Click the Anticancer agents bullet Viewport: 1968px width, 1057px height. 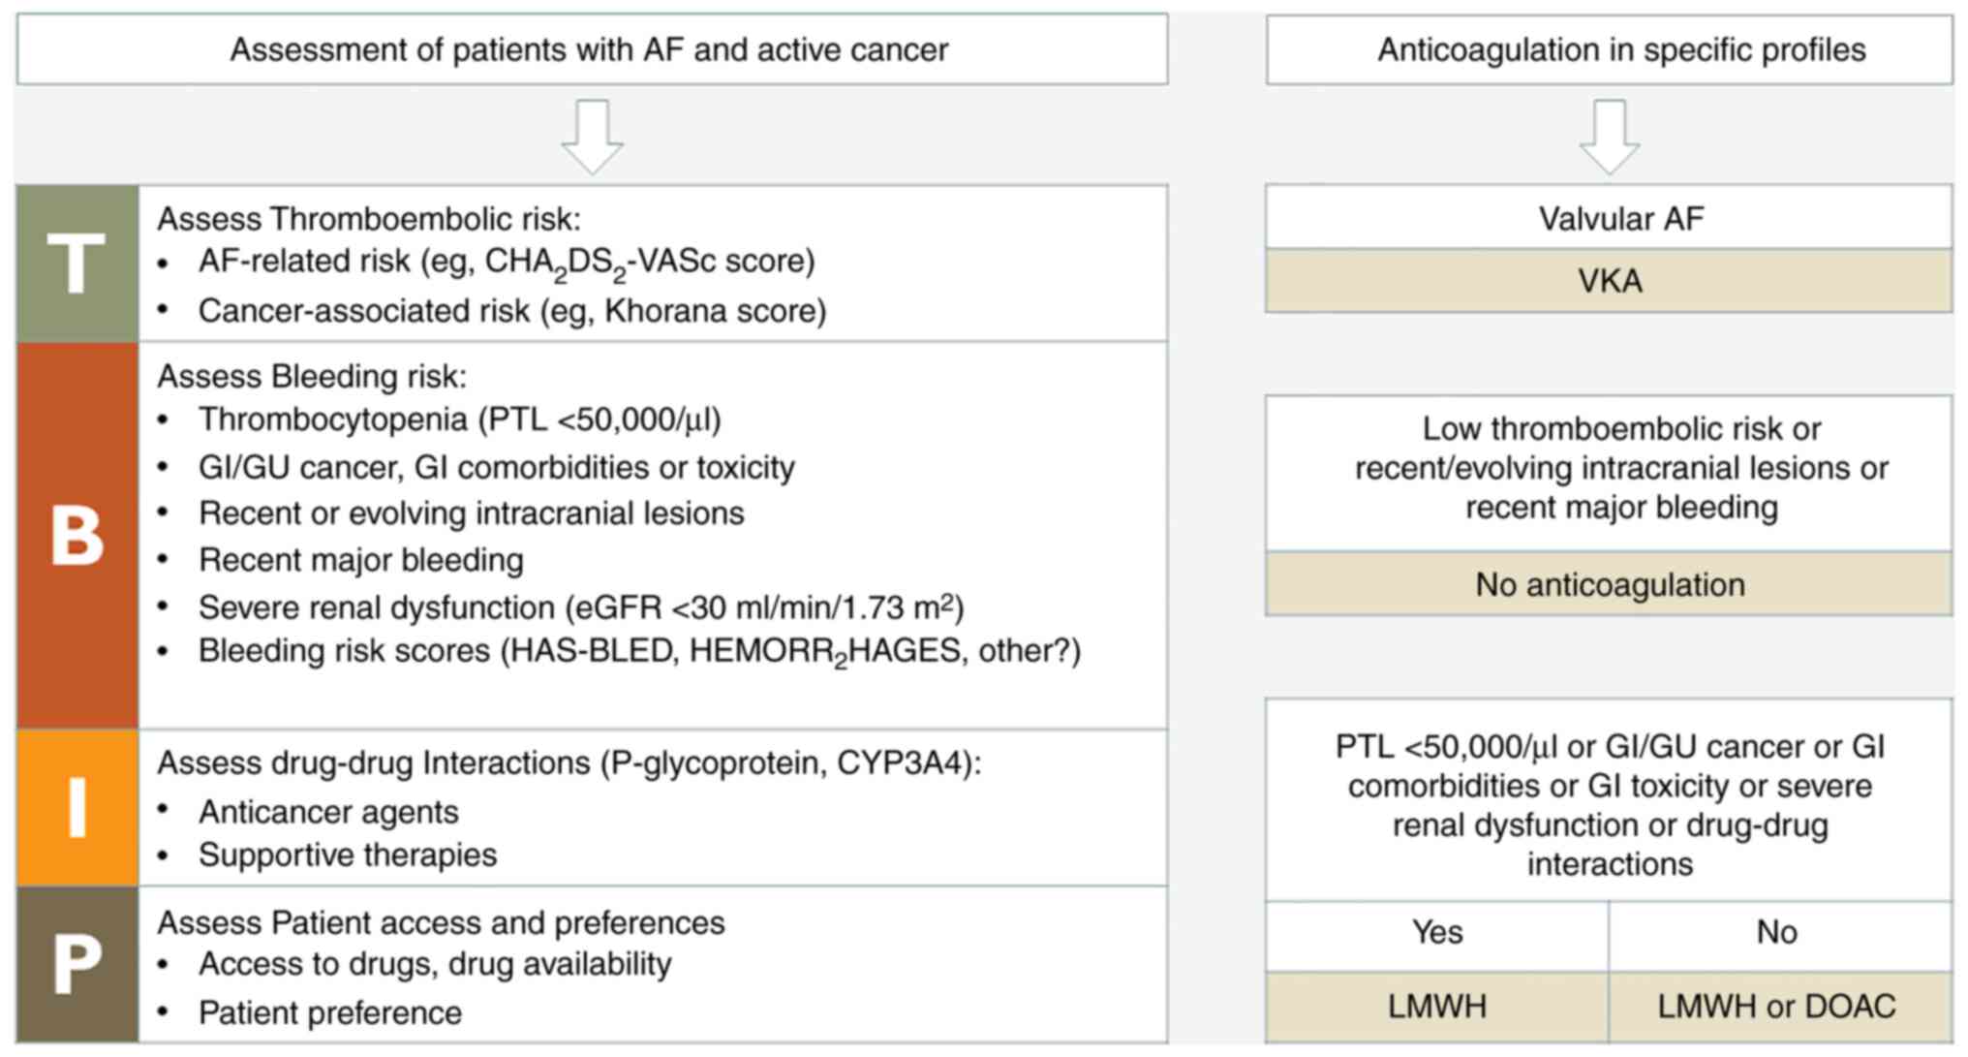tap(328, 812)
